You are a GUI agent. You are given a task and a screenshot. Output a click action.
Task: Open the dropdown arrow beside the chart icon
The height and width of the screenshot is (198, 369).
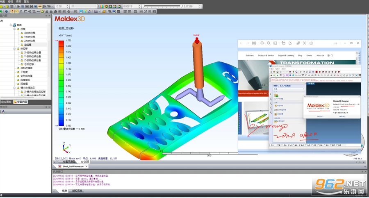99,11
